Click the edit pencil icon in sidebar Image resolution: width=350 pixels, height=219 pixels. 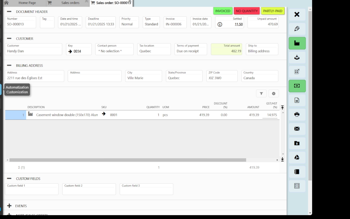297,29
